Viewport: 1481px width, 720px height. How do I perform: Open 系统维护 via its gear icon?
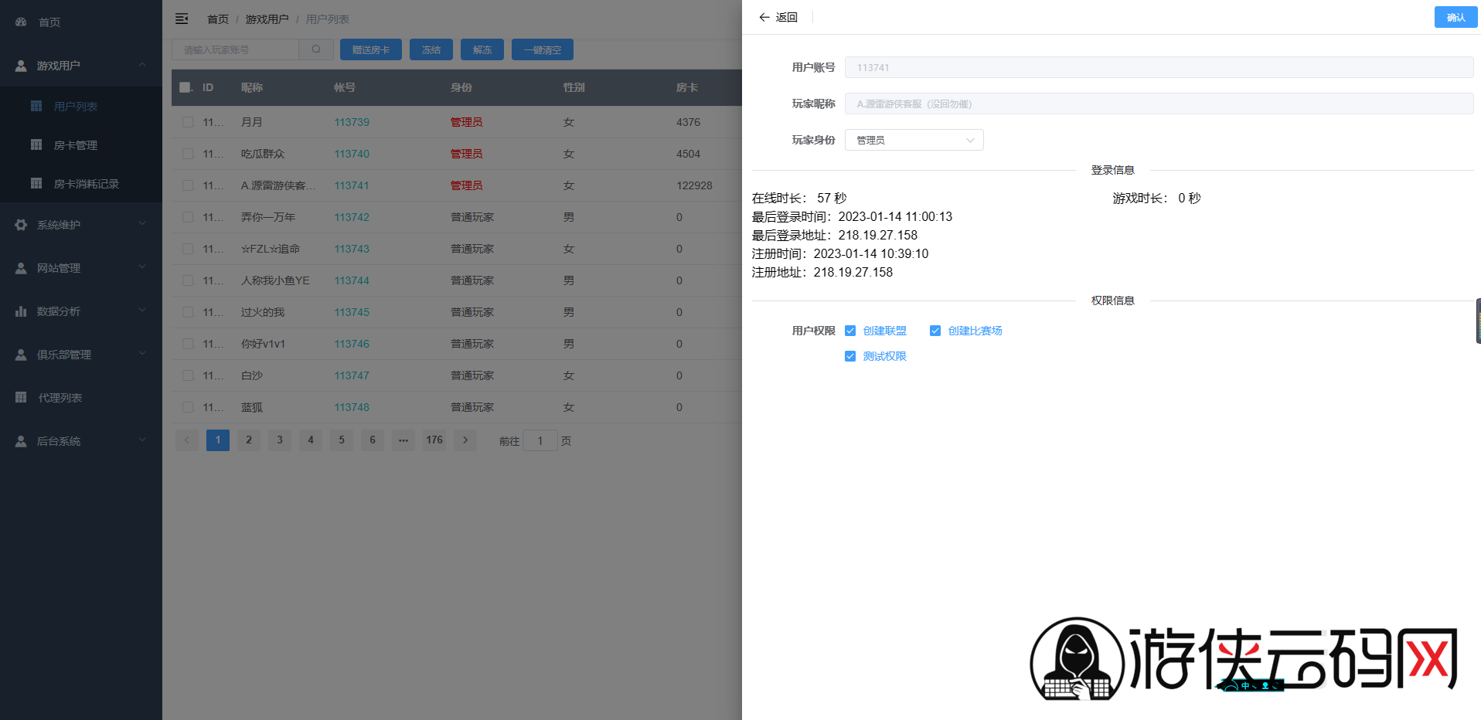pos(20,224)
